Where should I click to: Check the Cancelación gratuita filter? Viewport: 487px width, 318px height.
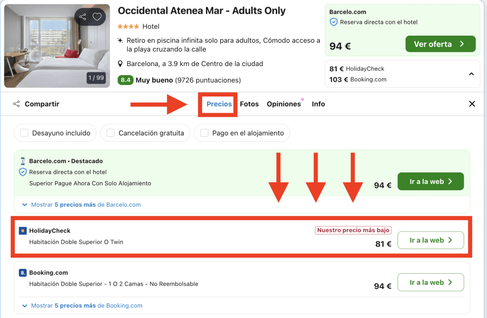111,133
